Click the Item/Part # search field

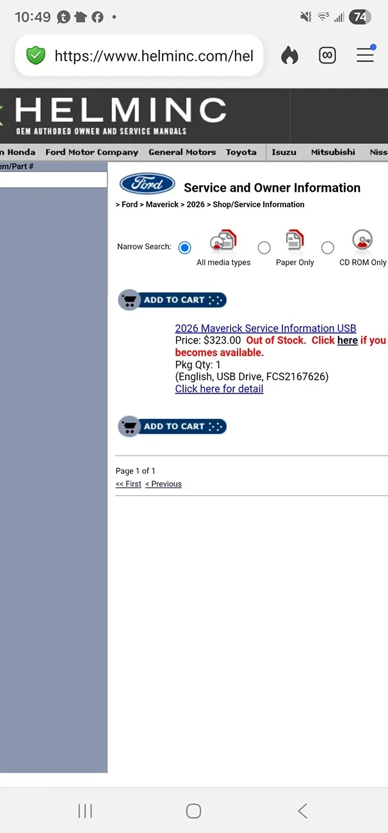(53, 179)
